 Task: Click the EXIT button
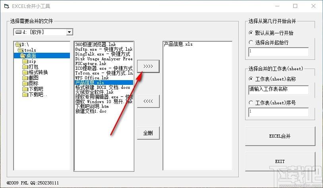click(x=280, y=161)
